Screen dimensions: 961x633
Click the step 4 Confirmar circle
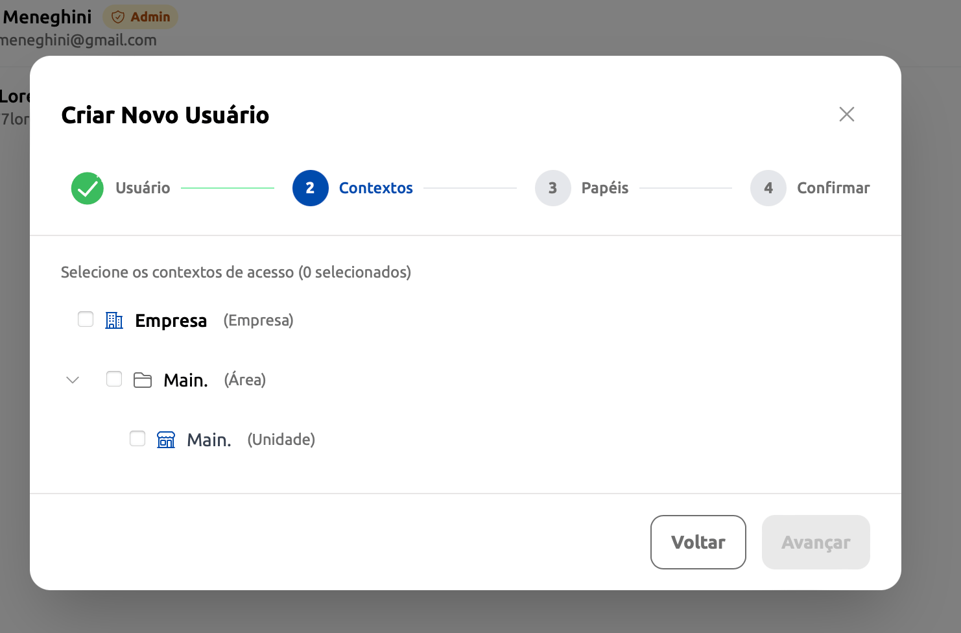coord(768,188)
